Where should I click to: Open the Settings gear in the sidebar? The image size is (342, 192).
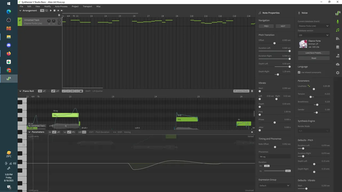(x=338, y=73)
